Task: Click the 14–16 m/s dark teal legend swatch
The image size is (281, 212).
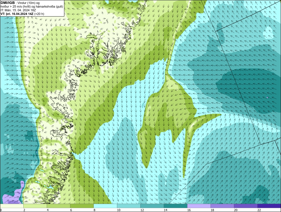Action: pos(176,206)
